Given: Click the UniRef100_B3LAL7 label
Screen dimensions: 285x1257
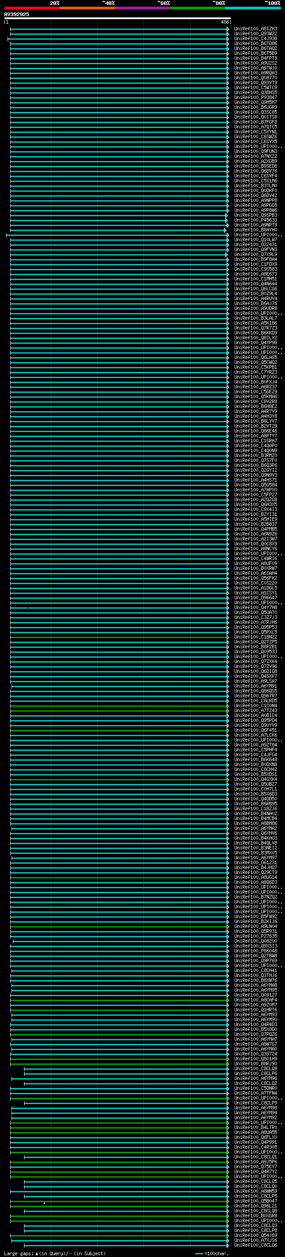Looking at the screenshot, I should coord(256,318).
